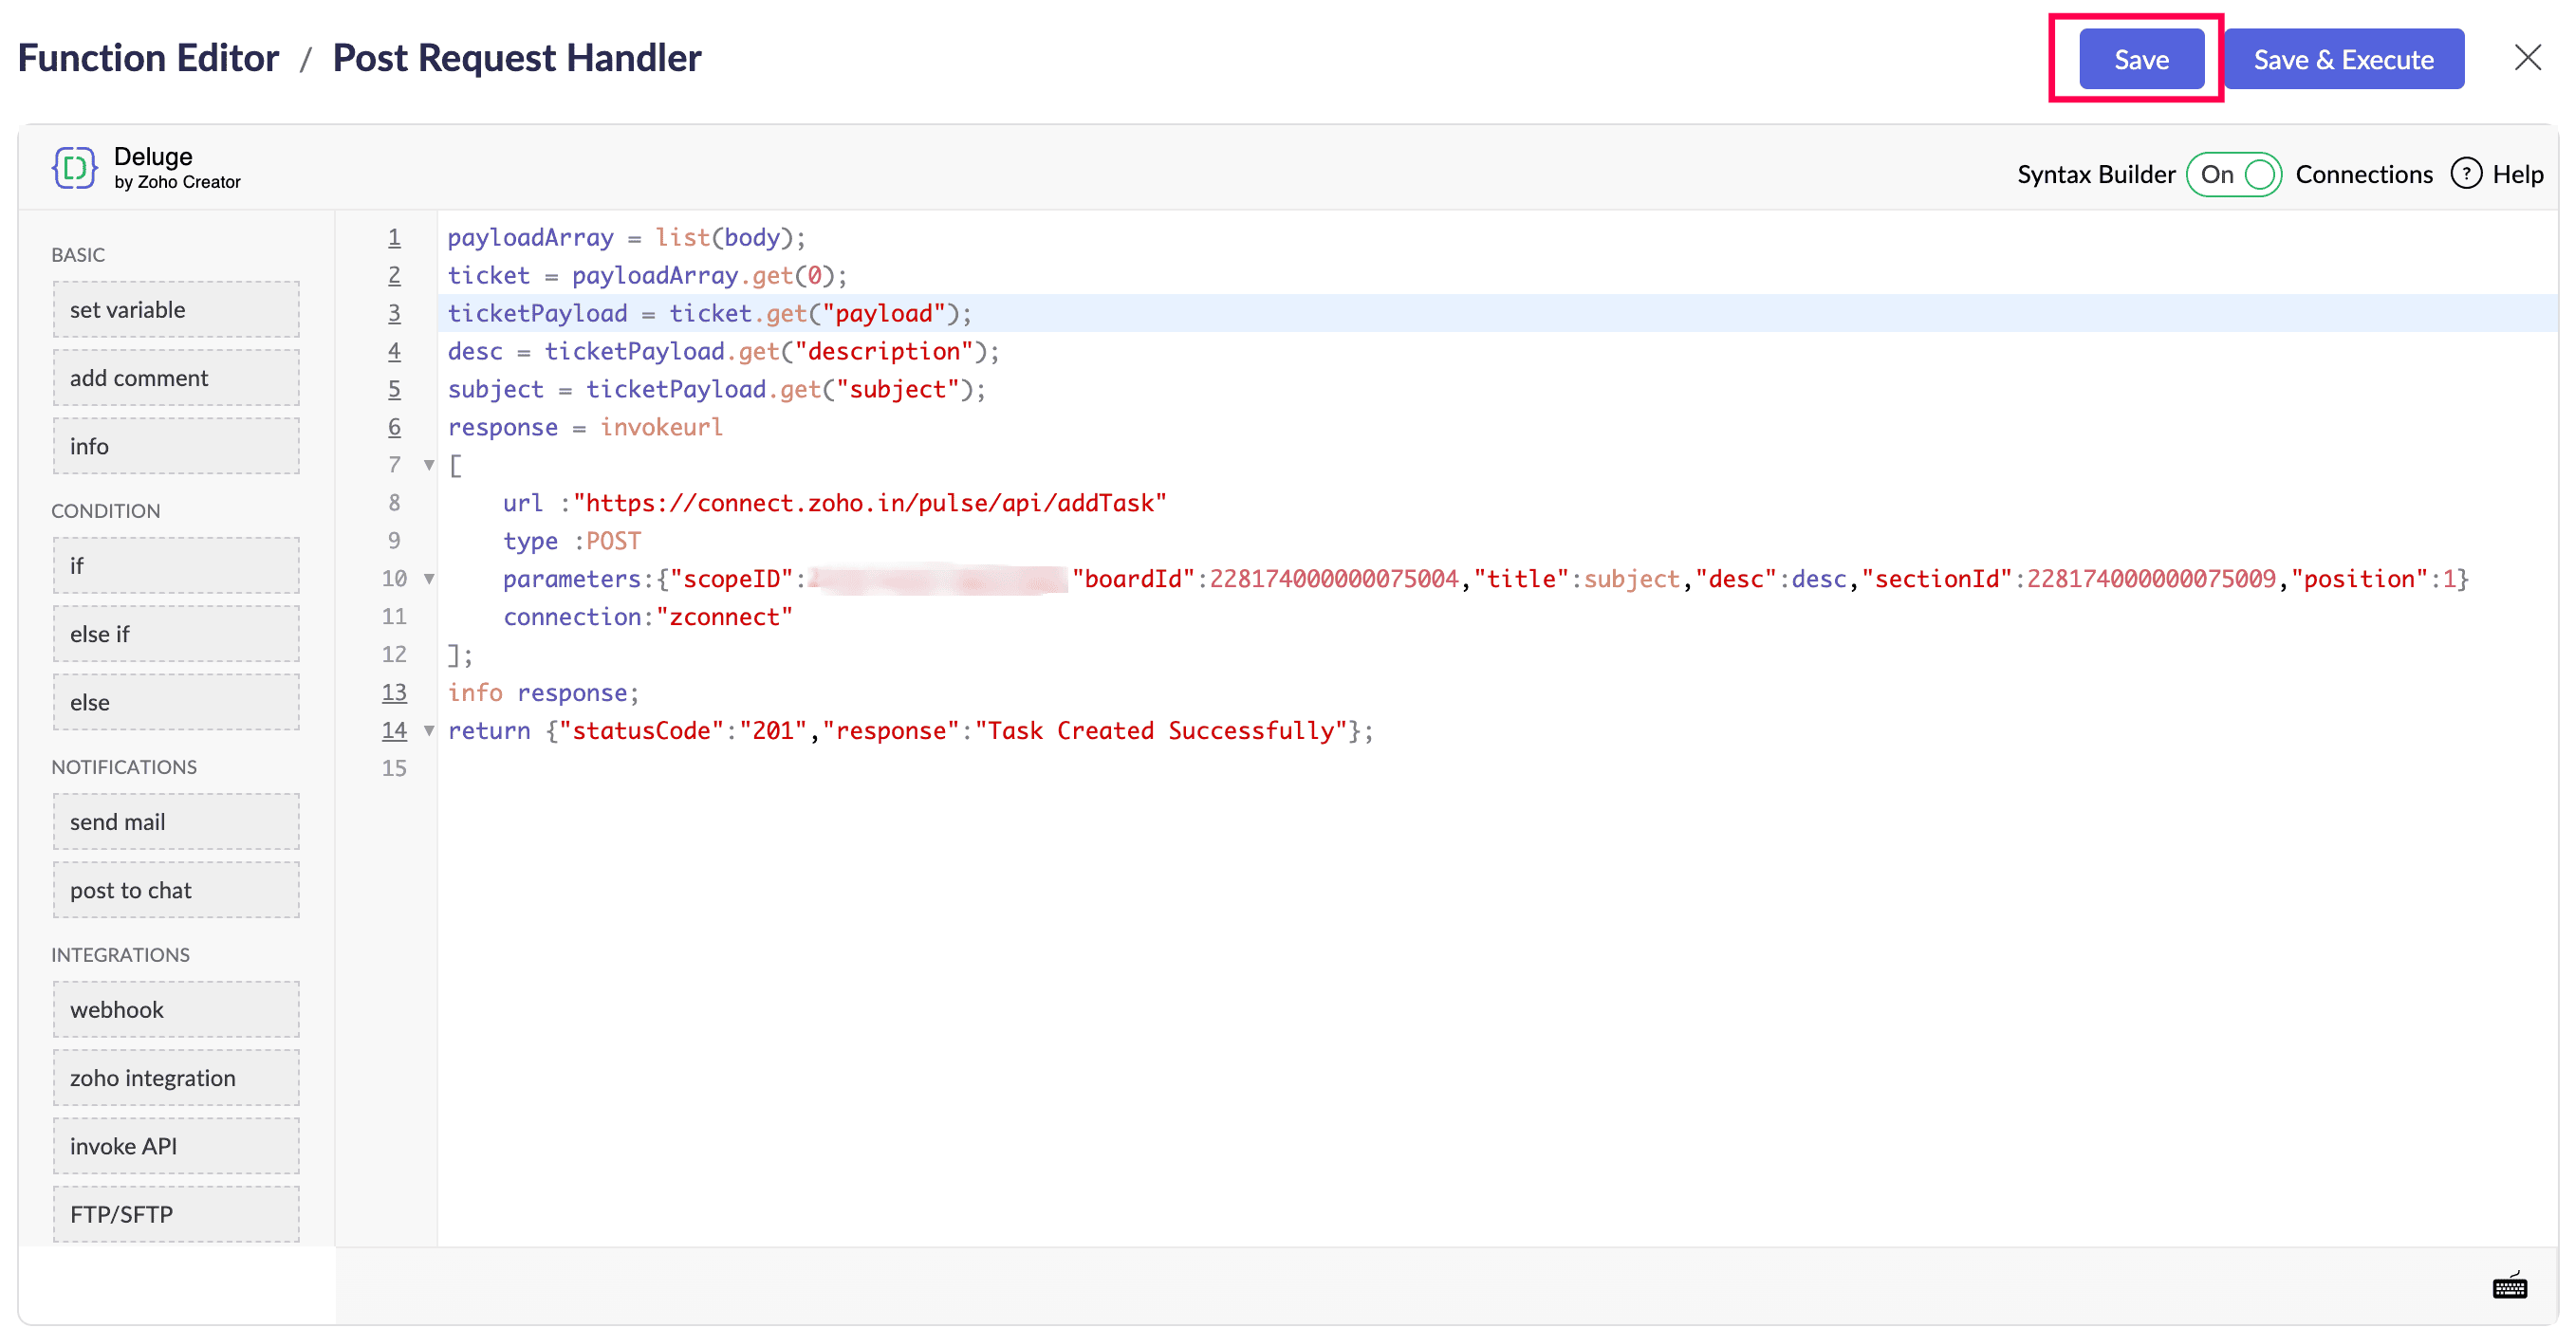The image size is (2575, 1328).
Task: Select the 'invoke API' block
Action: tap(176, 1146)
